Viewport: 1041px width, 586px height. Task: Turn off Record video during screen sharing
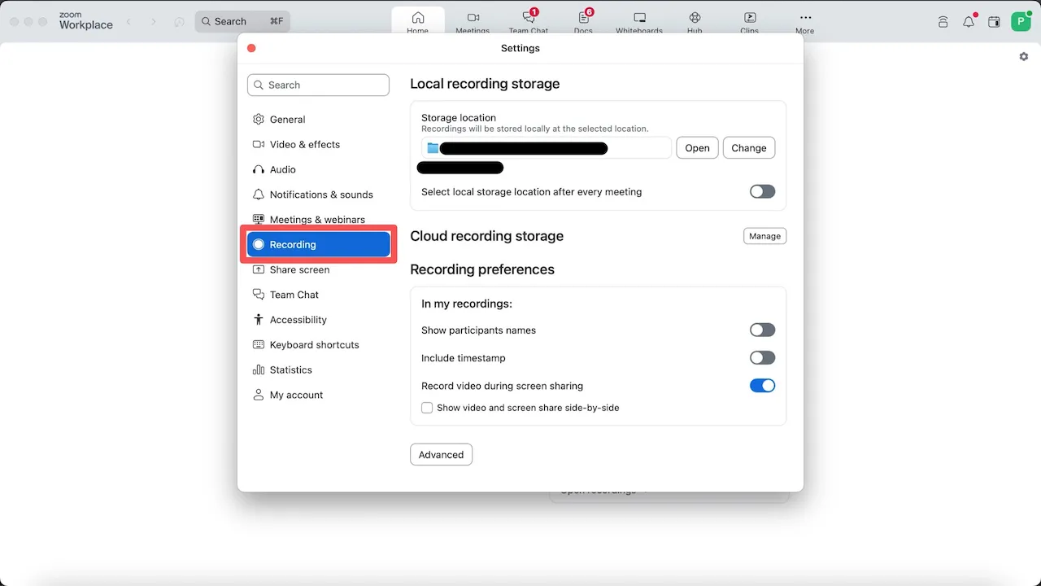(x=762, y=386)
